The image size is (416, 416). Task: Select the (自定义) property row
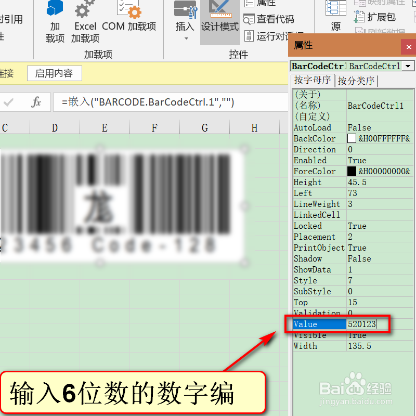pos(354,116)
